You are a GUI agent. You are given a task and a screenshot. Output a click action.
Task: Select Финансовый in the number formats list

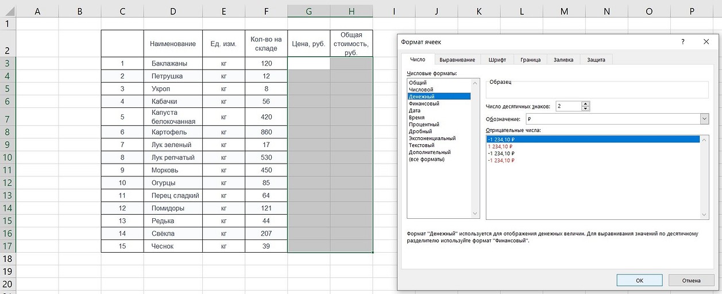424,104
